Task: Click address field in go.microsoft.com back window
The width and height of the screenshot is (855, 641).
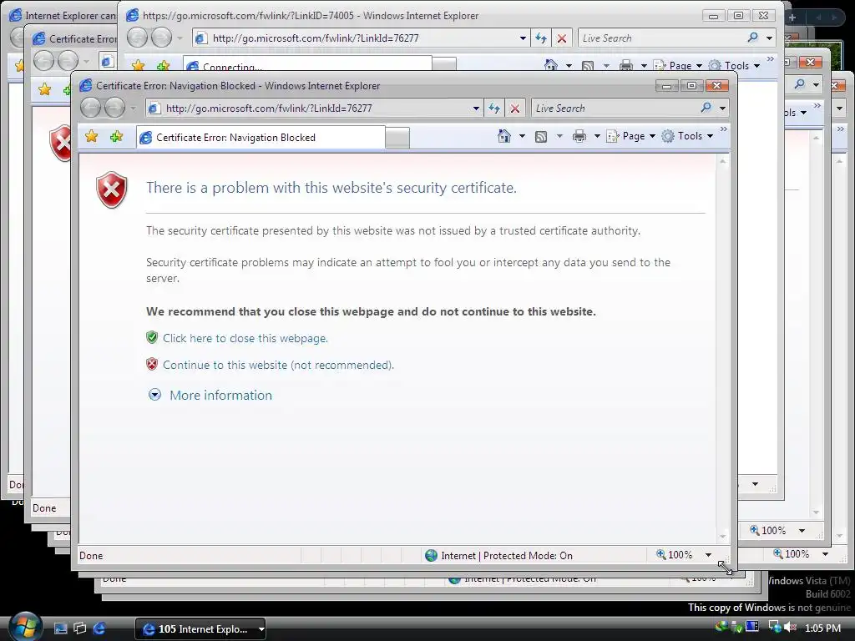Action: [360, 38]
